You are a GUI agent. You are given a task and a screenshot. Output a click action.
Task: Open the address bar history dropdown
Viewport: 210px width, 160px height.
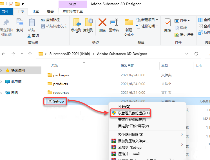coord(187,54)
